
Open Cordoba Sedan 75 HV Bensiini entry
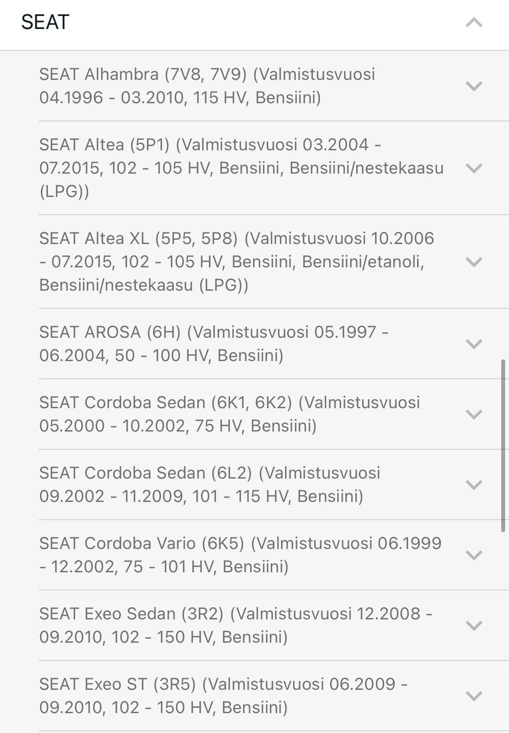pyautogui.click(x=229, y=414)
